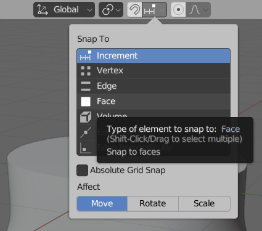Toggle Move in Affect options
262x231 pixels.
(102, 203)
